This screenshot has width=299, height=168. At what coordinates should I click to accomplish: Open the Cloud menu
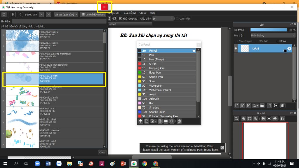143,13
